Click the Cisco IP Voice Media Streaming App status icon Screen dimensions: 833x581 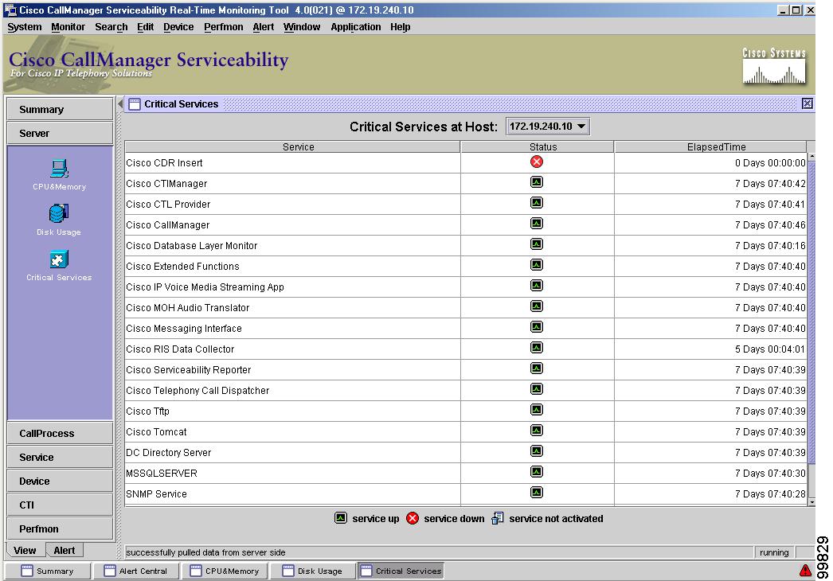click(x=537, y=286)
